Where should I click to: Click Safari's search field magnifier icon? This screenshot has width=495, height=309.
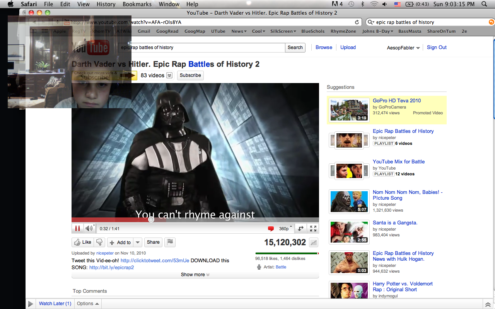(371, 22)
